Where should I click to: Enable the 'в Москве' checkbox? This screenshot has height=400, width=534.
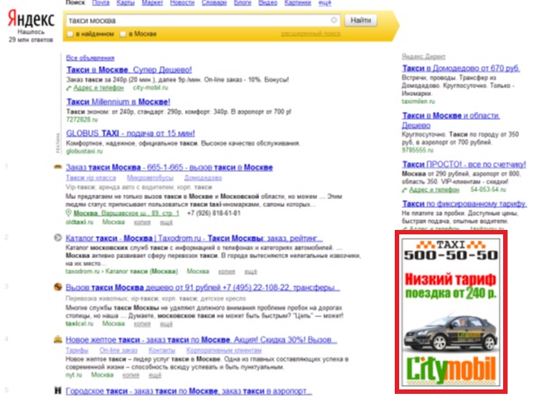click(x=123, y=34)
